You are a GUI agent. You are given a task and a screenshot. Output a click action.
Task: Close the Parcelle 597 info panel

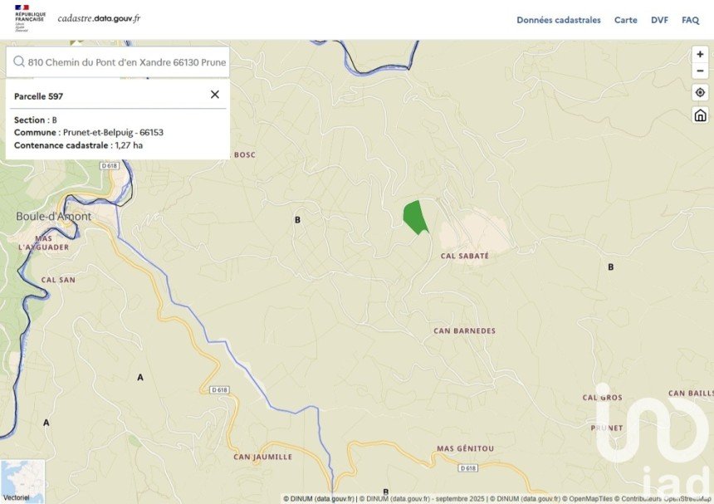(x=215, y=95)
